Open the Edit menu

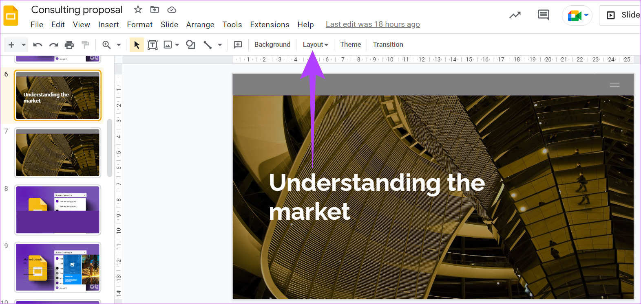[58, 24]
